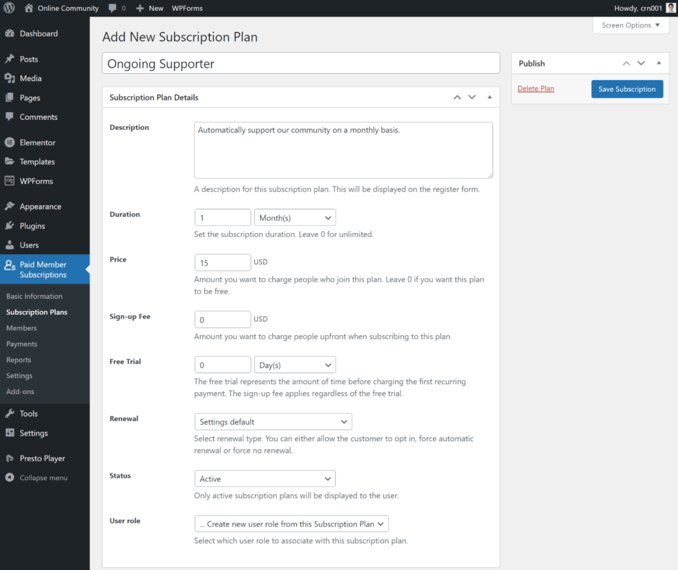Click the plan title field Ongoing Supporter

(x=301, y=63)
